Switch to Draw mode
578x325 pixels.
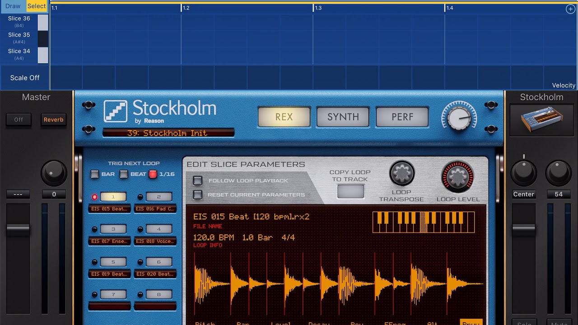(x=13, y=6)
